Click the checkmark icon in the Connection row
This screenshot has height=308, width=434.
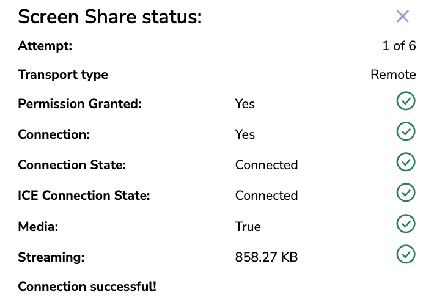pyautogui.click(x=406, y=131)
